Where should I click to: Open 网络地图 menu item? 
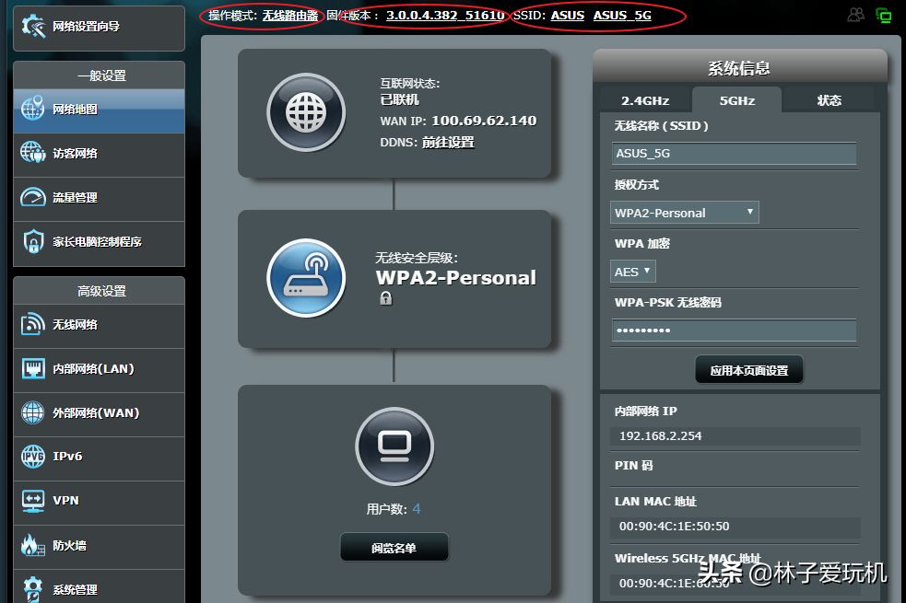[99, 110]
